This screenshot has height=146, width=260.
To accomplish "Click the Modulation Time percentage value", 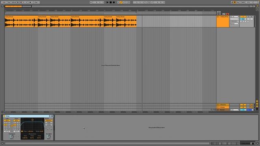I will (x=39, y=138).
